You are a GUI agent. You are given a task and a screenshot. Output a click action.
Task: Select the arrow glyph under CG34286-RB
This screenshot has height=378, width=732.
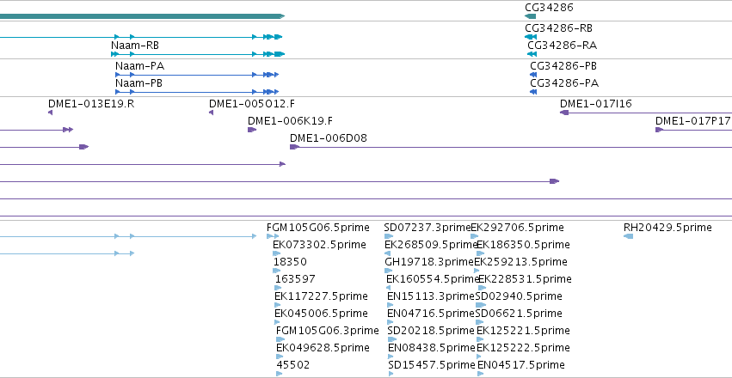pyautogui.click(x=531, y=37)
